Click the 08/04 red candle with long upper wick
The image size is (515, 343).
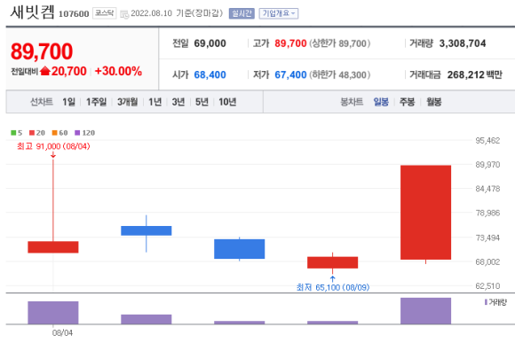click(53, 247)
